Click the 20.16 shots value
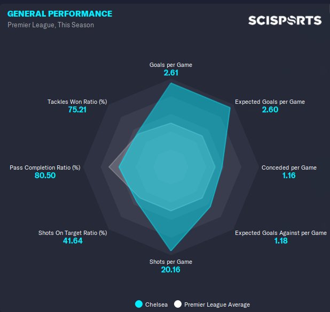Image resolution: width=330 pixels, height=312 pixels. (x=170, y=270)
